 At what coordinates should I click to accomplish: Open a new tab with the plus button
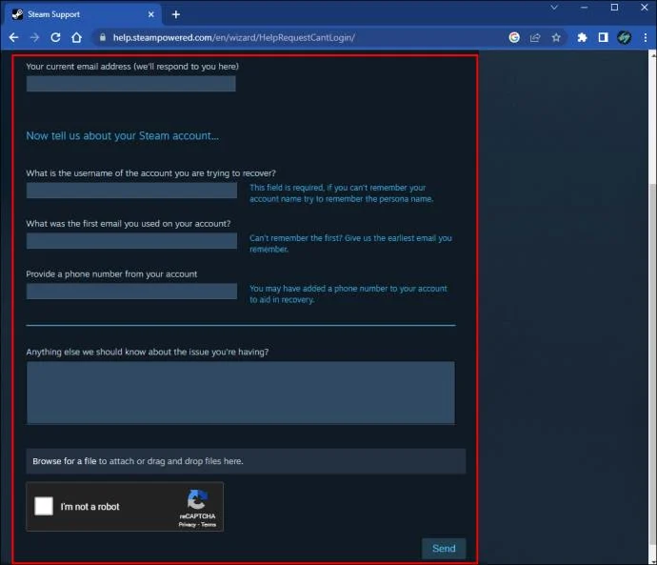point(176,14)
